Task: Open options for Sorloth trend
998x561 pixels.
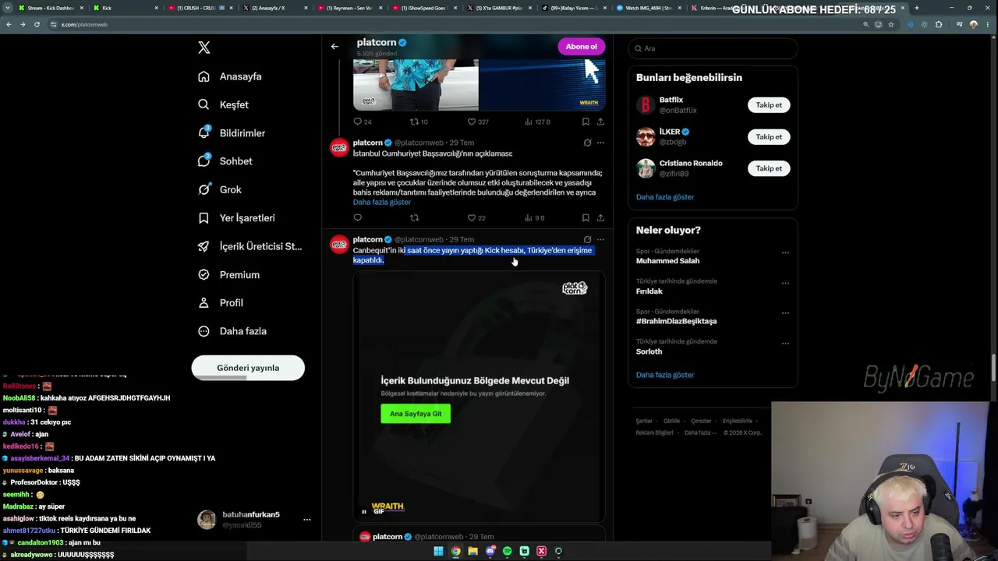Action: click(x=785, y=344)
